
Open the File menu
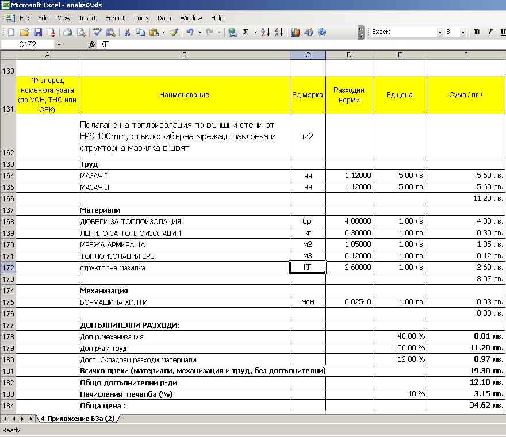pos(24,18)
